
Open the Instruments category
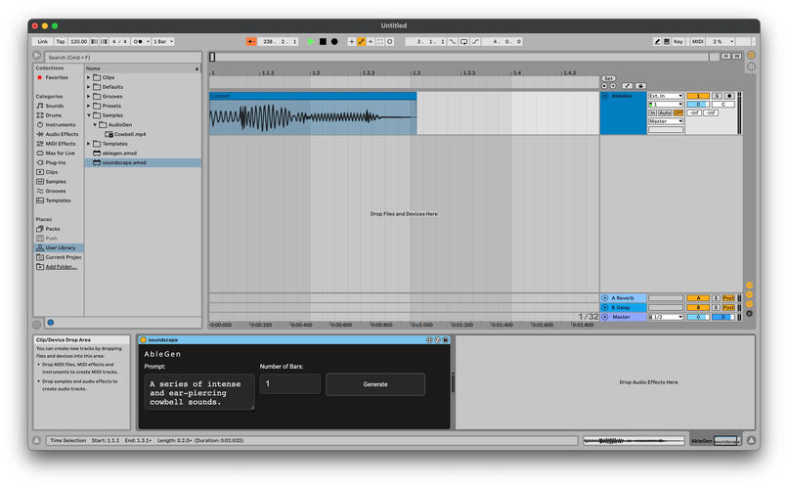[61, 124]
